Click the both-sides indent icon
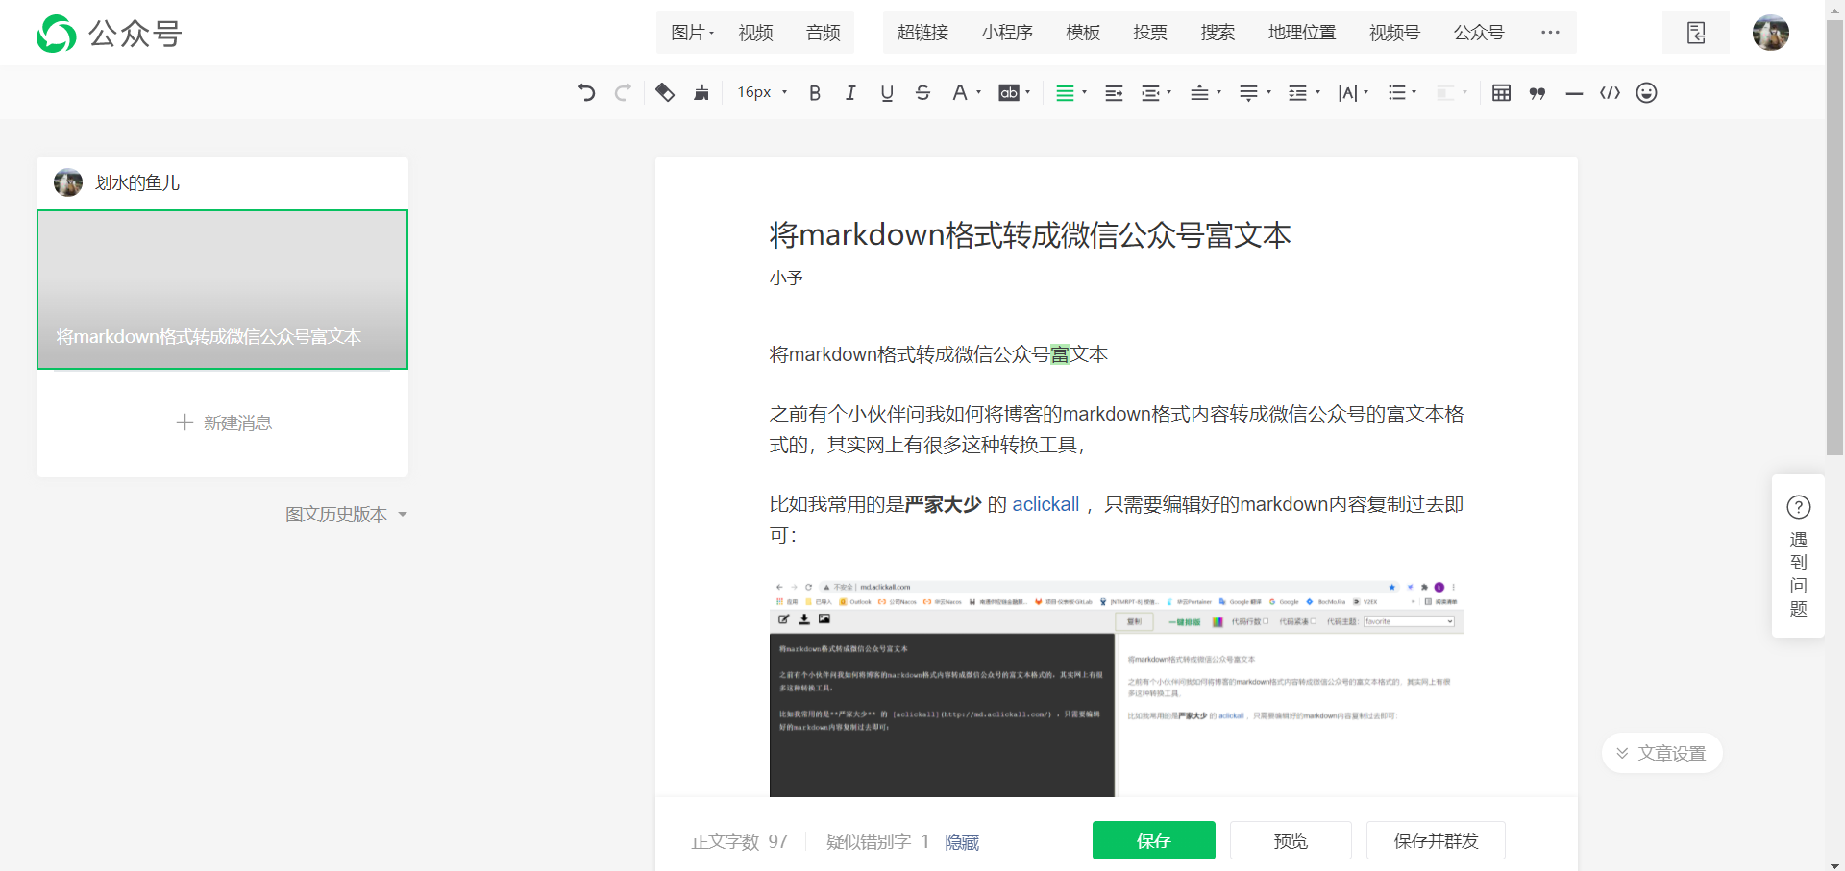Viewport: 1845px width, 871px height. pos(1149,93)
